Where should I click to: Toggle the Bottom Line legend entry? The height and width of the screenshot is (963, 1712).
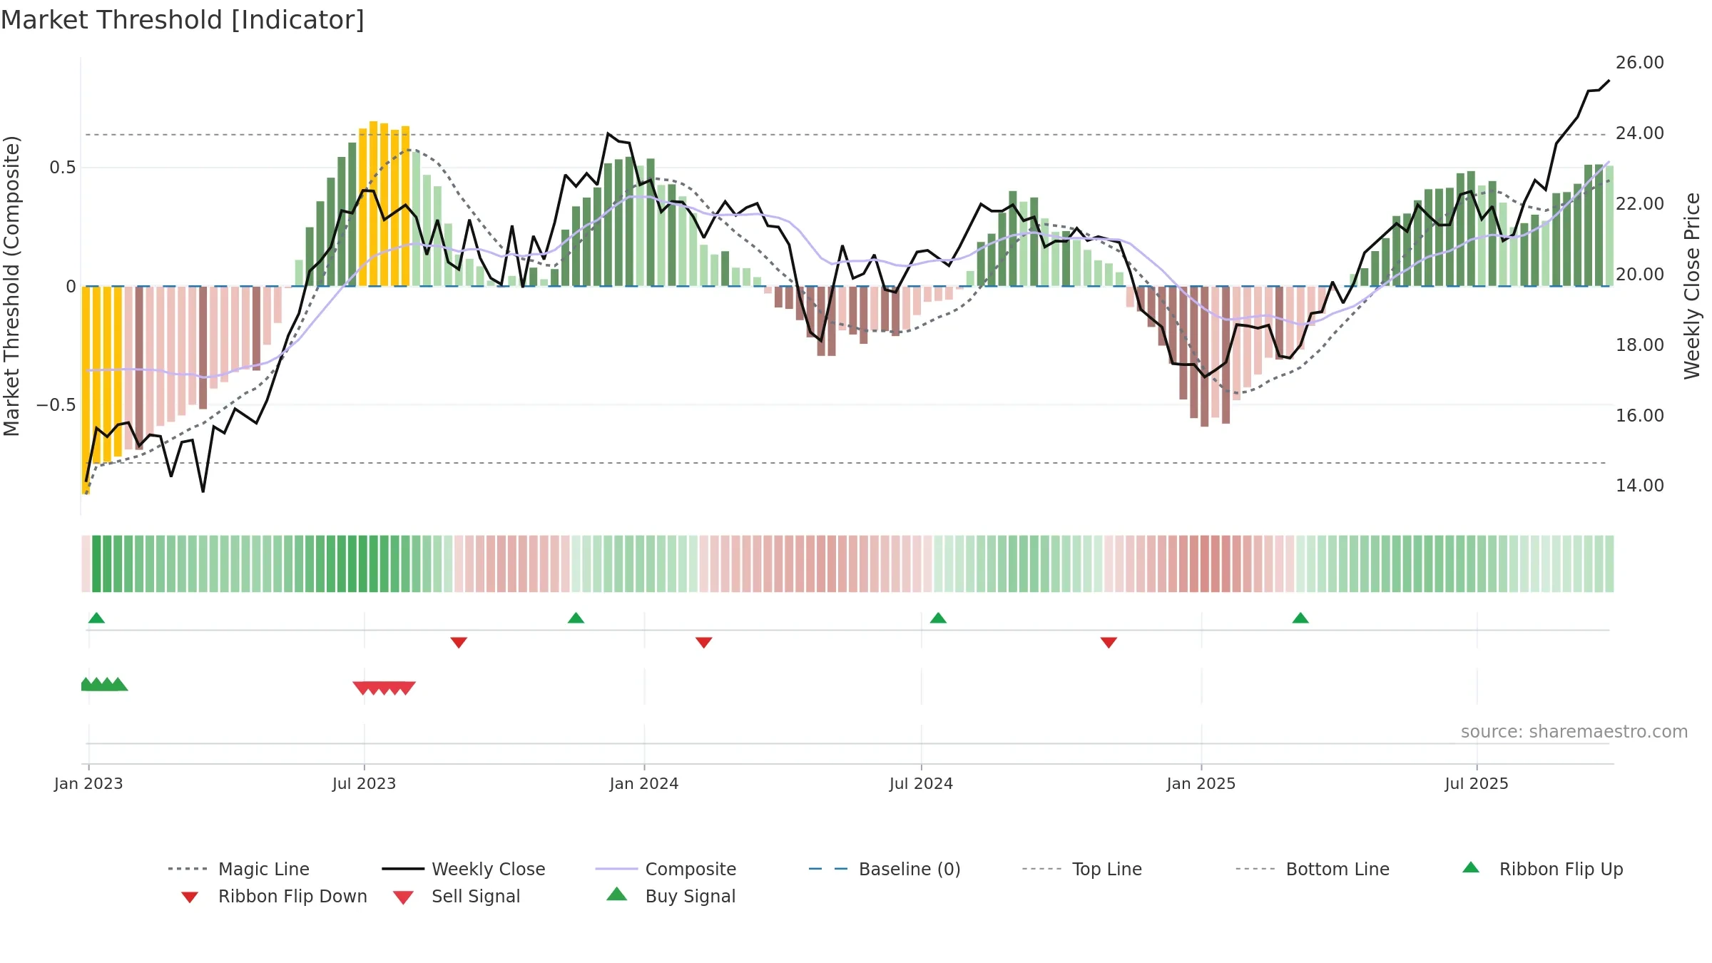pos(1313,869)
